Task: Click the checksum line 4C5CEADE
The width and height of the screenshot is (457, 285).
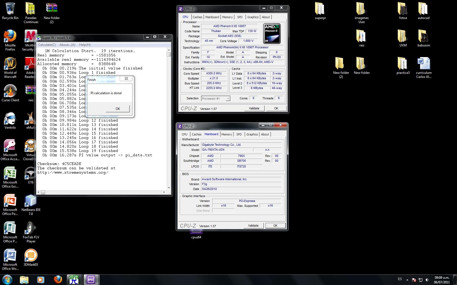Action: [59, 164]
